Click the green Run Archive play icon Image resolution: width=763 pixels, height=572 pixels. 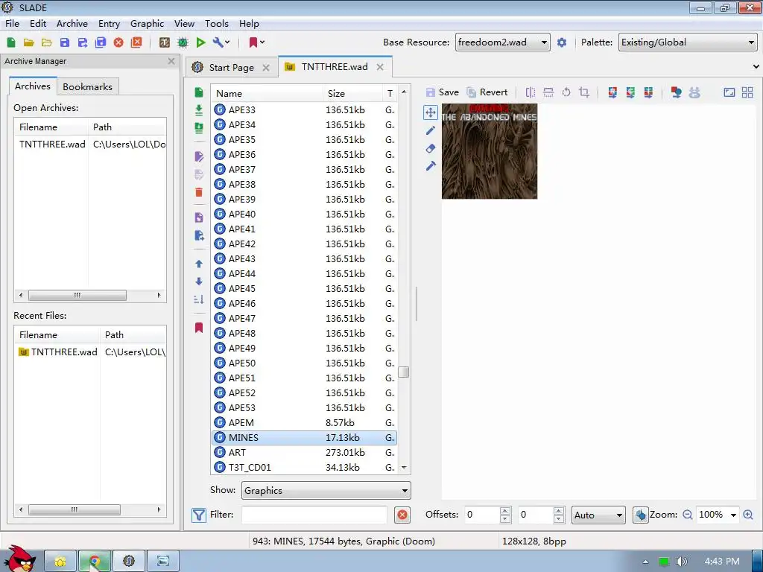click(x=200, y=42)
